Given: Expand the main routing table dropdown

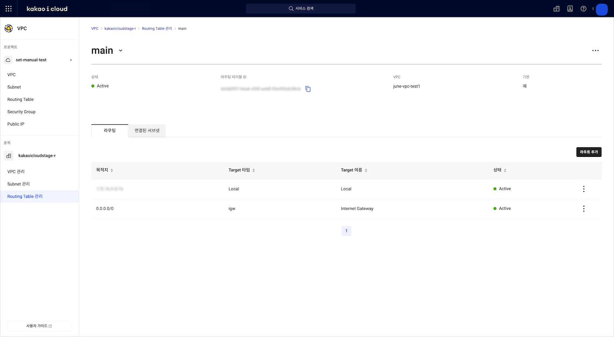Looking at the screenshot, I should [121, 51].
